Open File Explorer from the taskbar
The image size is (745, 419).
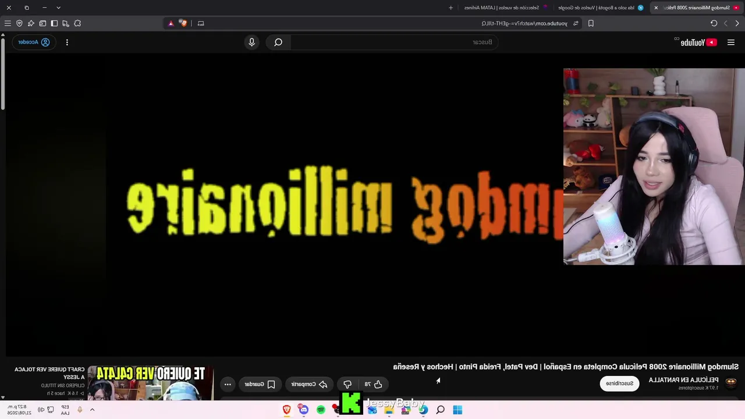pos(389,410)
